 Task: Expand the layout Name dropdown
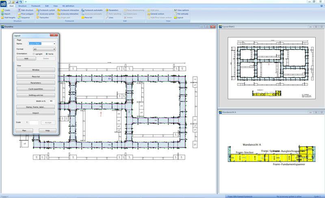[x=54, y=43]
